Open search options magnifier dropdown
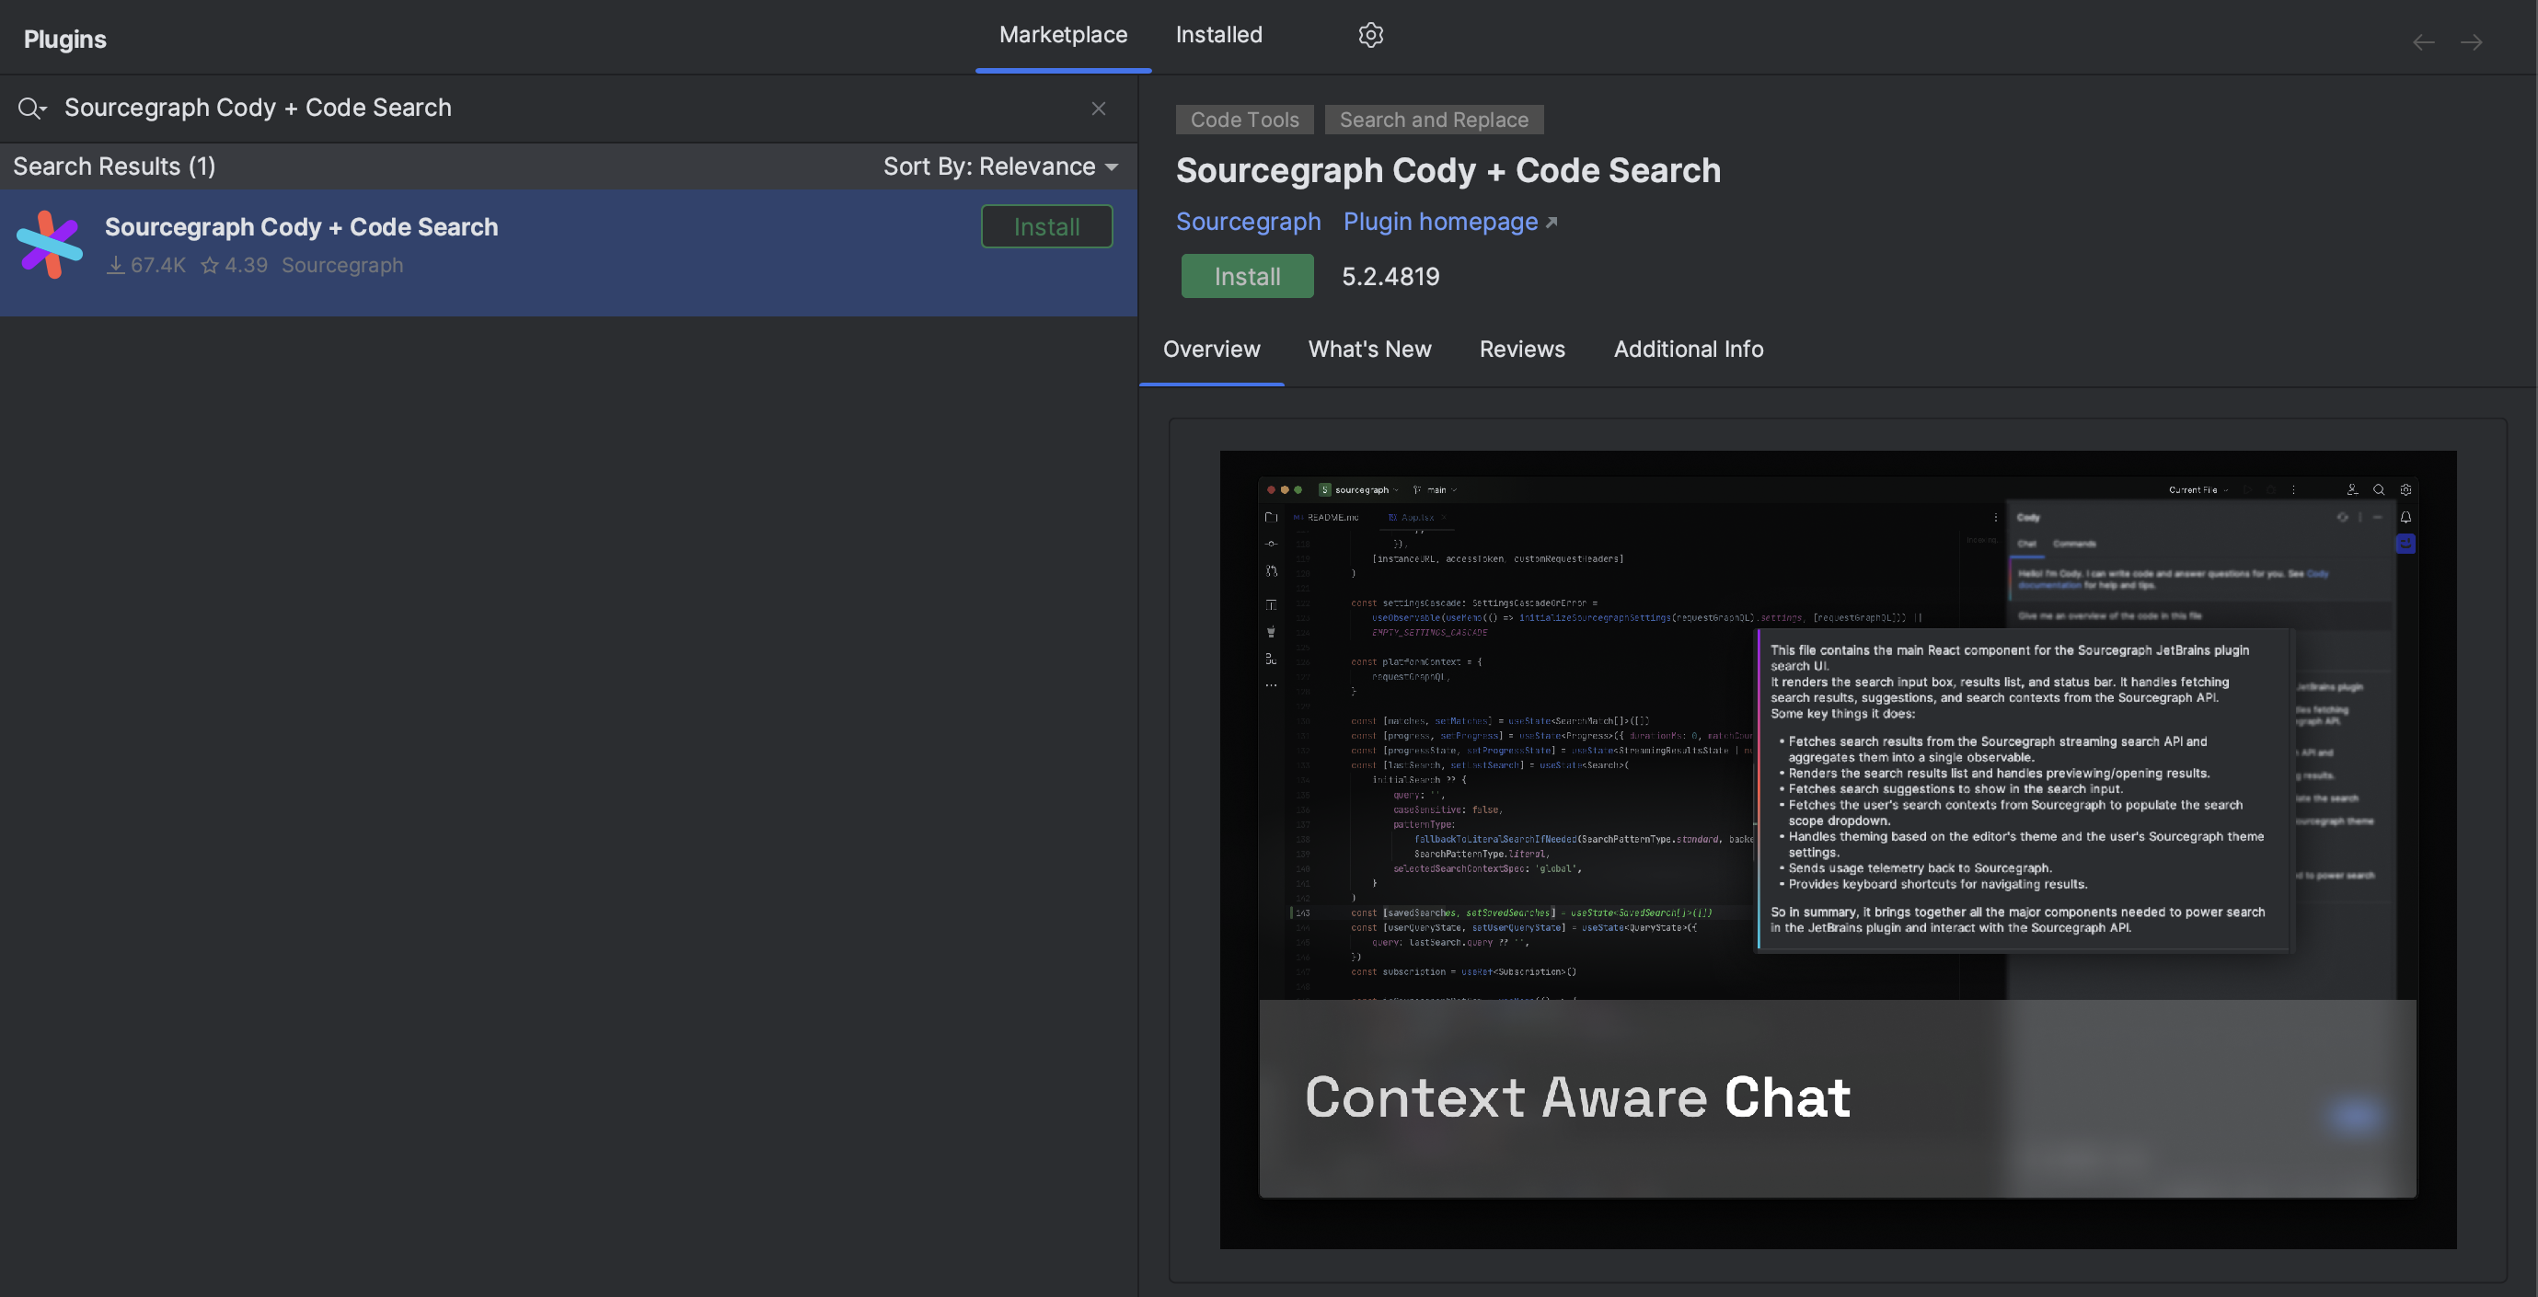 [x=31, y=109]
